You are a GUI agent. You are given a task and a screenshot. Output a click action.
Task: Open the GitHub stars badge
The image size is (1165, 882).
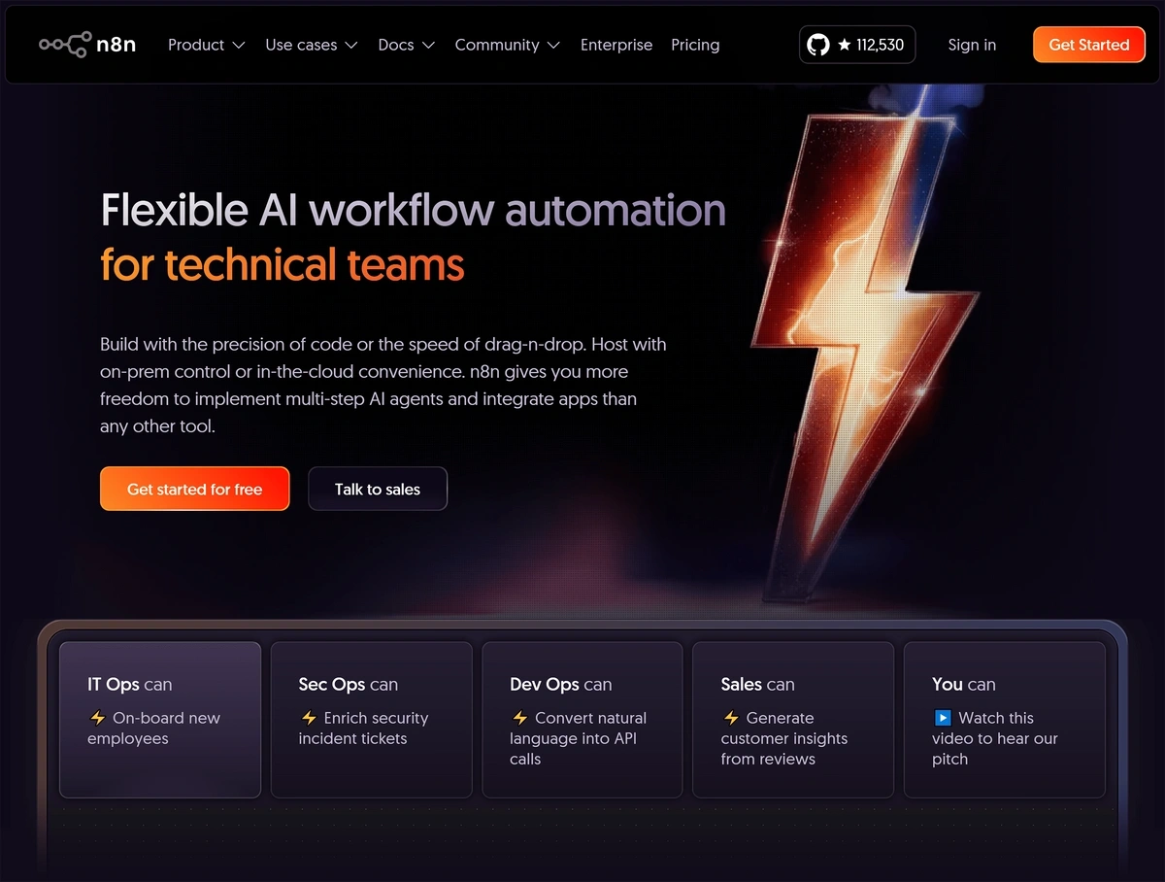coord(857,45)
